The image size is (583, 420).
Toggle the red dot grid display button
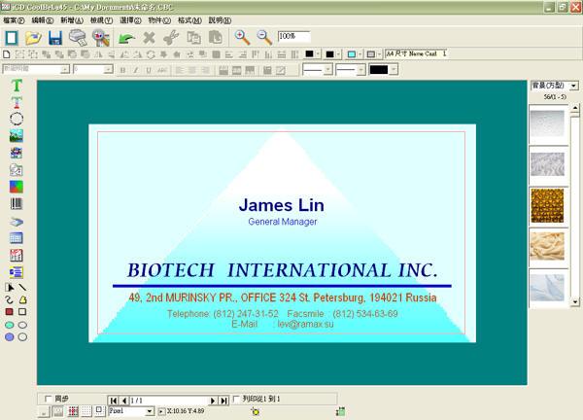pos(73,411)
